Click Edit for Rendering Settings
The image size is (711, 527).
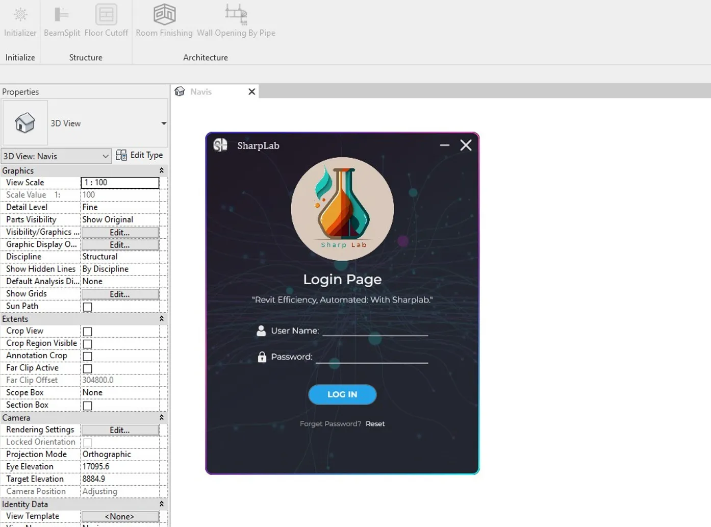tap(120, 430)
